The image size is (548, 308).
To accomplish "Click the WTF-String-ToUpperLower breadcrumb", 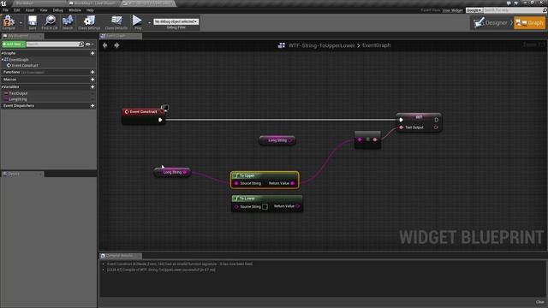I will pos(321,45).
